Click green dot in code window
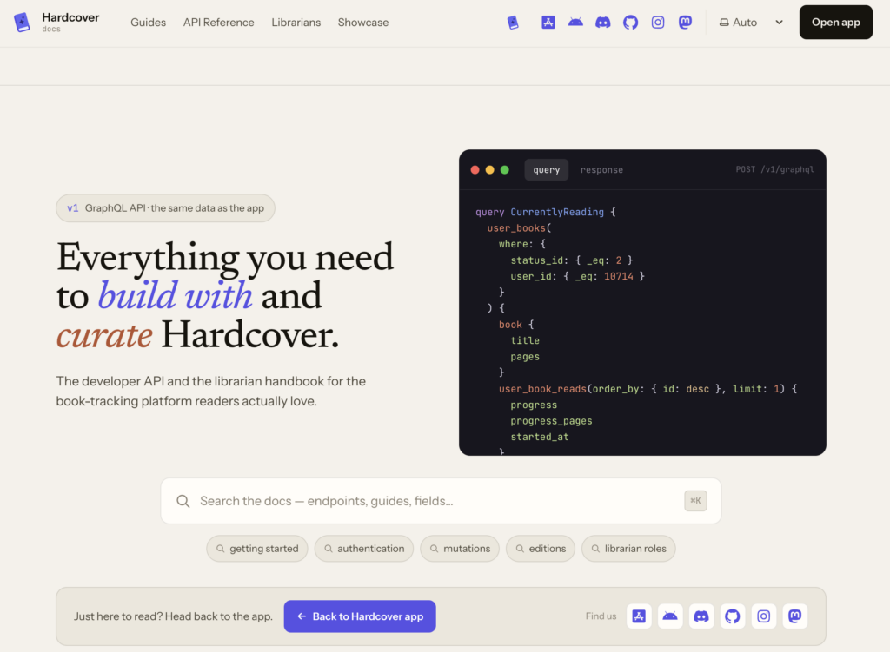The image size is (890, 652). pos(505,169)
